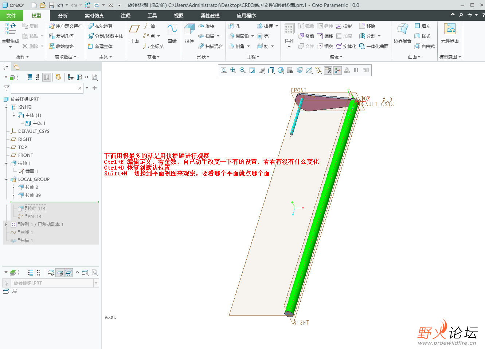Image resolution: width=485 pixels, height=349 pixels.
Task: Click 一体化曲面 button
Action: point(373,47)
